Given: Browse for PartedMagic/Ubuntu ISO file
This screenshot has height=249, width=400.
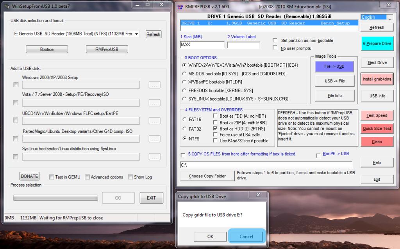Looking at the screenshot, I should pos(154,139).
